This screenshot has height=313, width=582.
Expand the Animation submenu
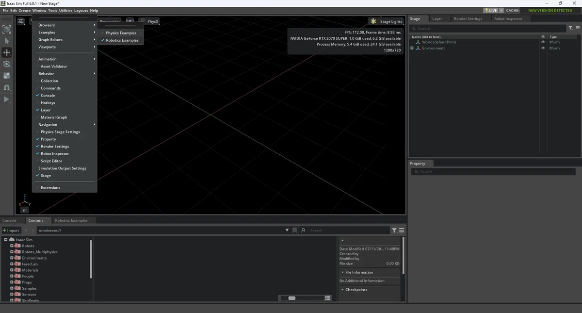(65, 59)
